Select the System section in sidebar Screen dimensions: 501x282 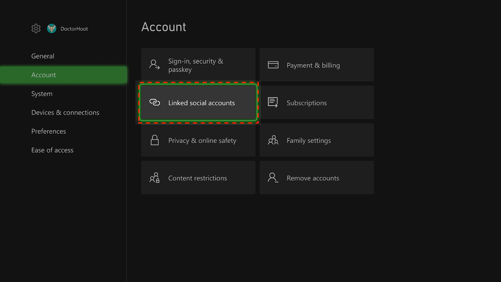pos(42,93)
